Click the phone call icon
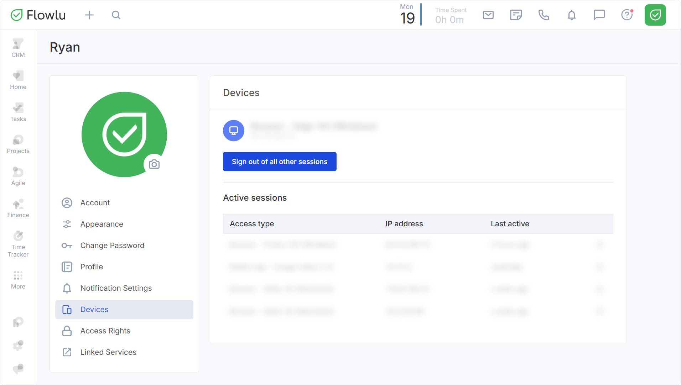681x385 pixels. (x=544, y=15)
